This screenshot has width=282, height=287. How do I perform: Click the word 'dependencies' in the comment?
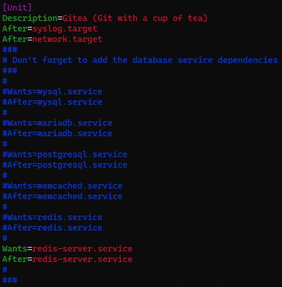(248, 60)
